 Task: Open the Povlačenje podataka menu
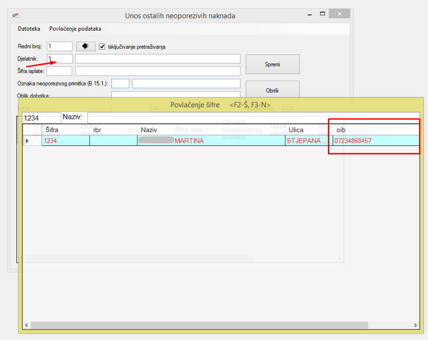[x=75, y=29]
